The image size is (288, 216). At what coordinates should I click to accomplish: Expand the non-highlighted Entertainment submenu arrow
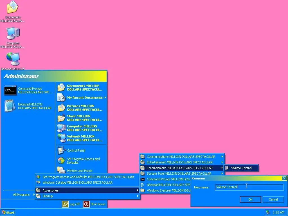point(222,162)
